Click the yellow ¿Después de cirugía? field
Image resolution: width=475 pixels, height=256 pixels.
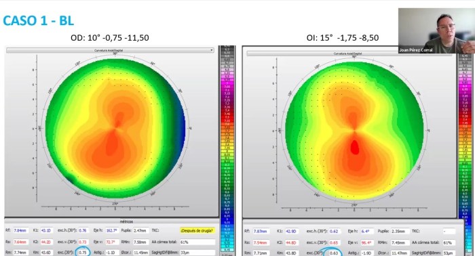click(197, 231)
